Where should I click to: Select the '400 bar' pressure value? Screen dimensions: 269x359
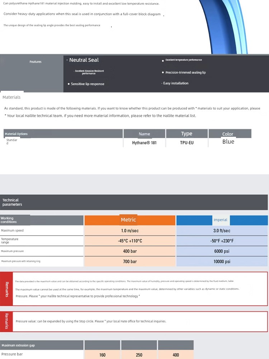(130, 251)
